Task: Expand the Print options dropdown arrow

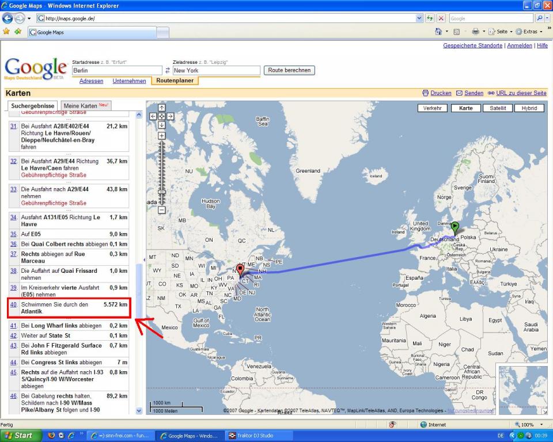Action: click(x=484, y=32)
